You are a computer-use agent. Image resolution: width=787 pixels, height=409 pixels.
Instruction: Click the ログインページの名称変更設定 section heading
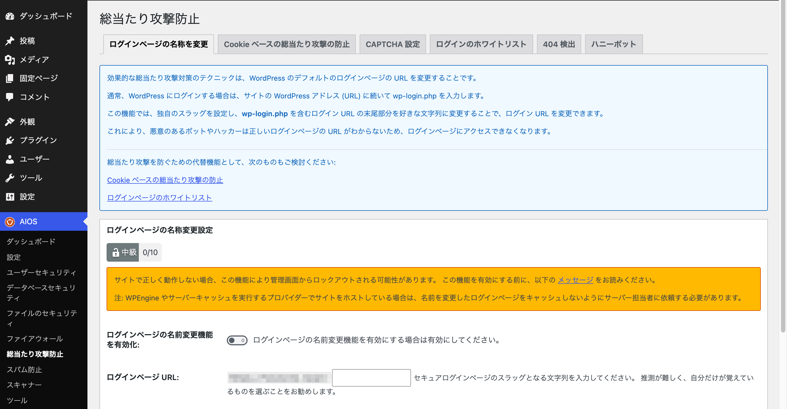160,230
